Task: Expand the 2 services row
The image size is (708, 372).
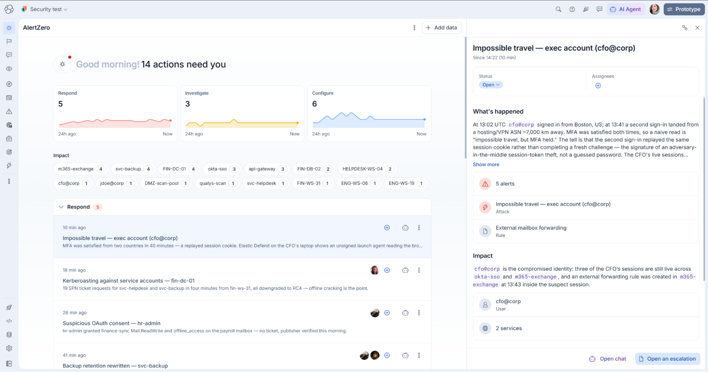Action: coord(586,328)
